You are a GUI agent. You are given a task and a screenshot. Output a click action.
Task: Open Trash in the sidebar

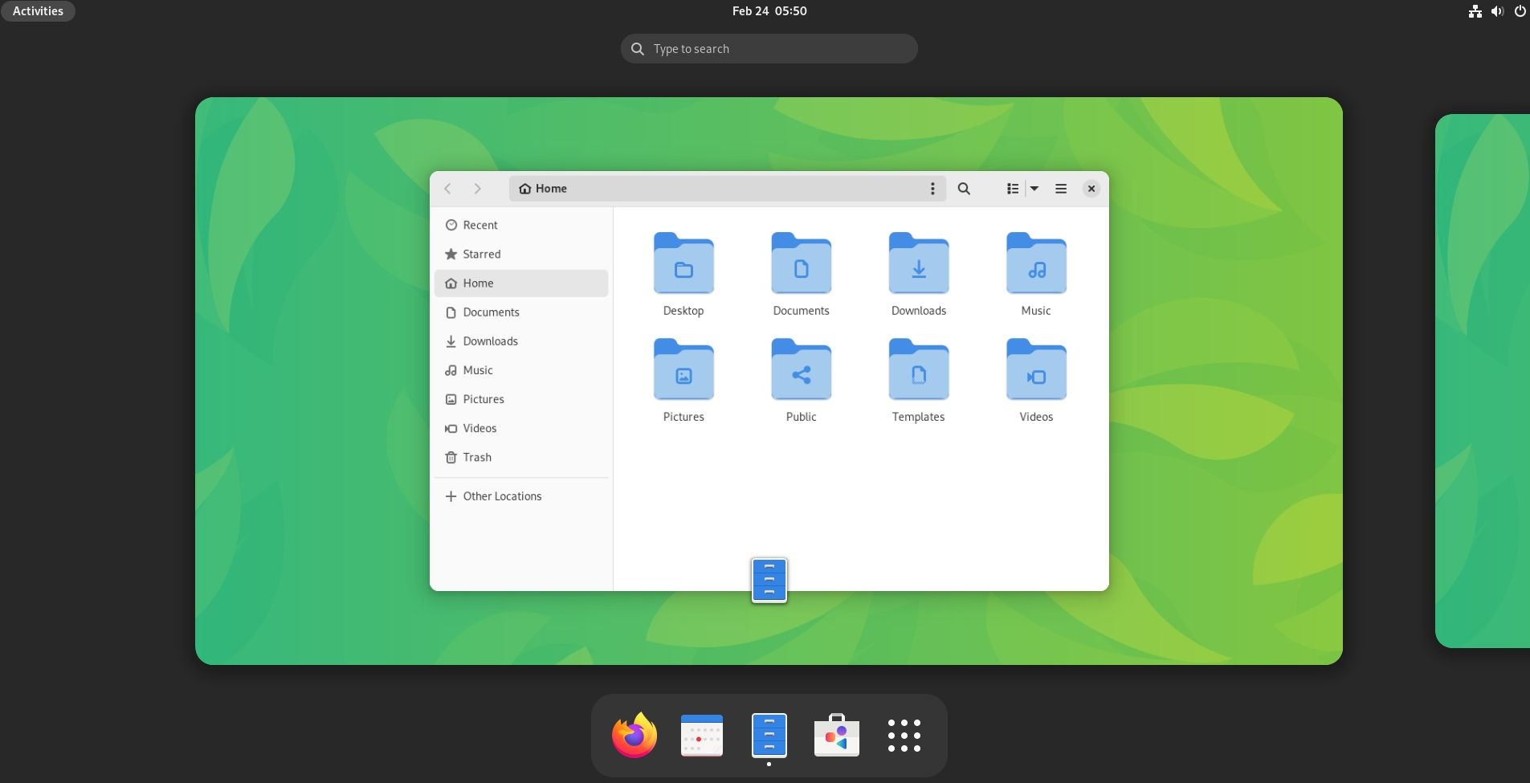pyautogui.click(x=477, y=457)
